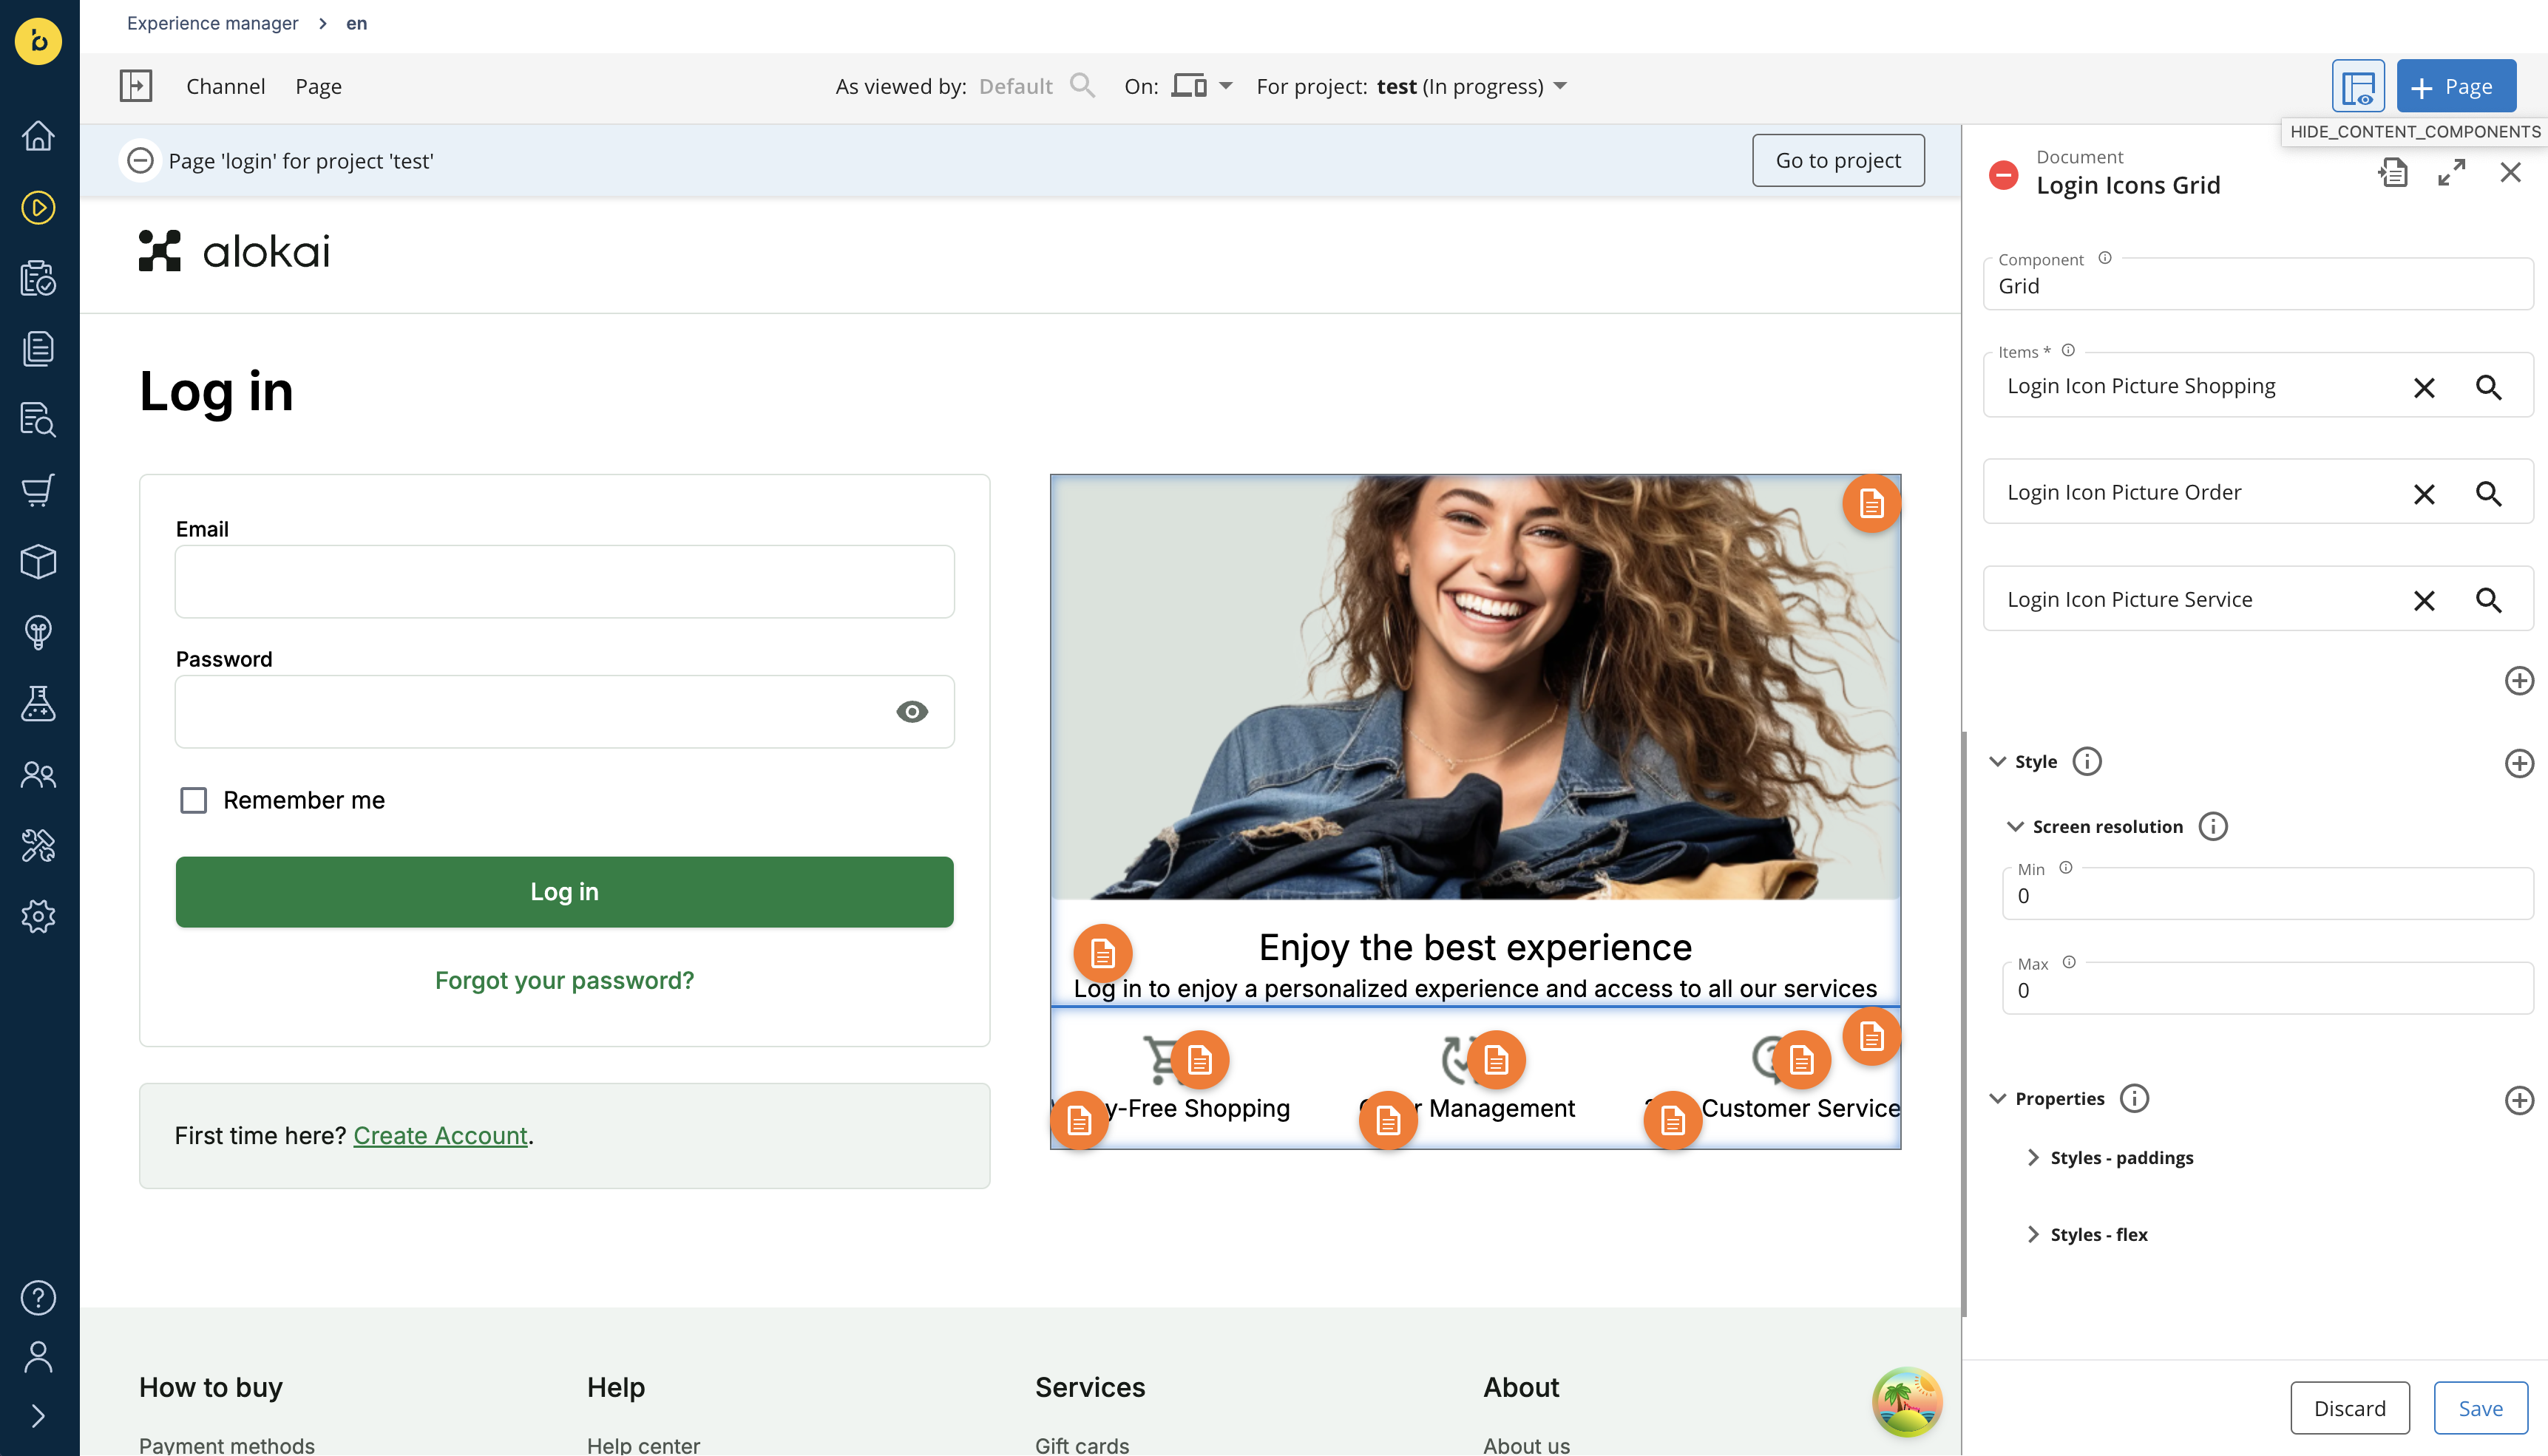Click the Go to project button
The height and width of the screenshot is (1456, 2548).
click(x=1837, y=160)
